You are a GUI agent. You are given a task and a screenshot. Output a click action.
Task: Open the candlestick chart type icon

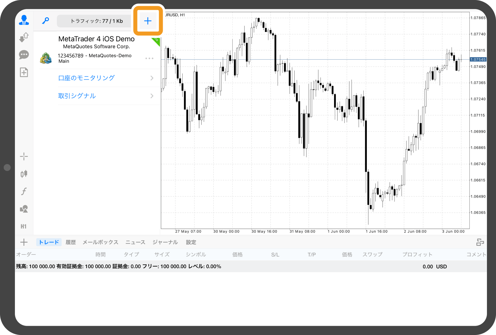[x=24, y=174]
